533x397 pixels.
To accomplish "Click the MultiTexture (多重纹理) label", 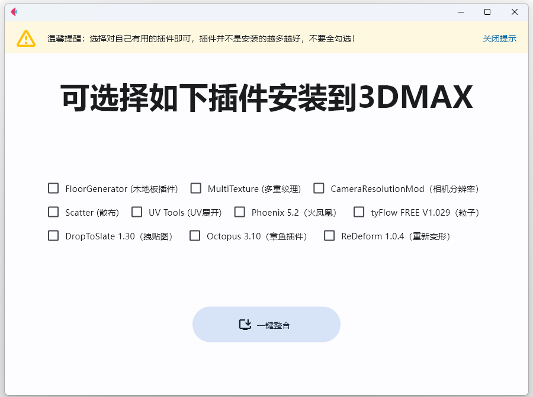I will click(254, 189).
